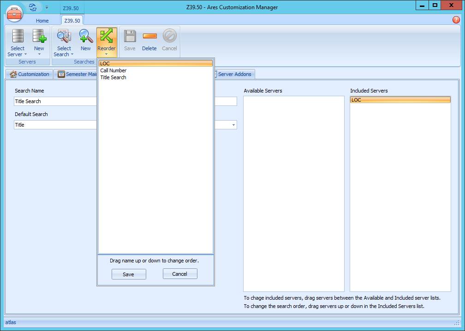Select Call Number in reorder list
465x331 pixels.
(x=113, y=70)
